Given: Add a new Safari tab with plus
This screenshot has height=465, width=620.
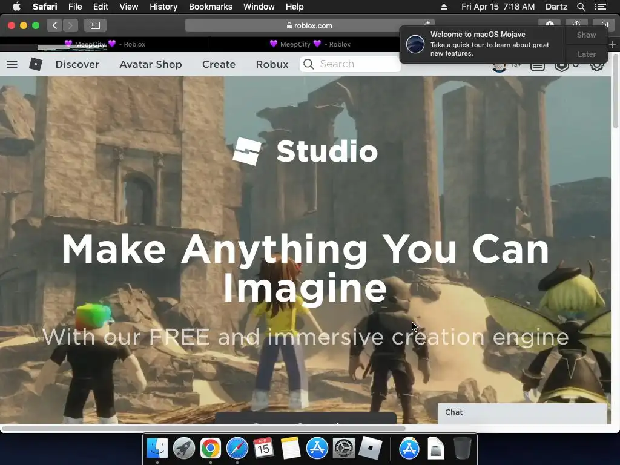Looking at the screenshot, I should coord(612,44).
